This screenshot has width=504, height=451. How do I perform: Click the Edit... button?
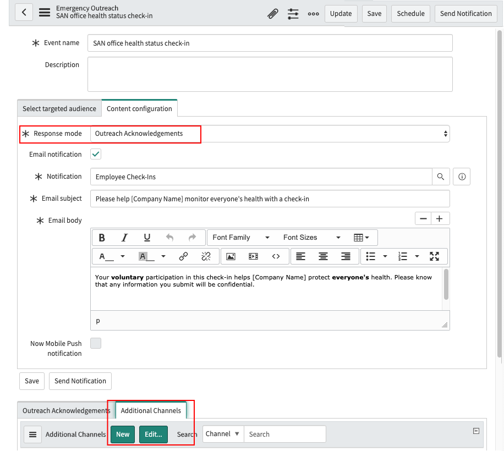click(x=154, y=435)
